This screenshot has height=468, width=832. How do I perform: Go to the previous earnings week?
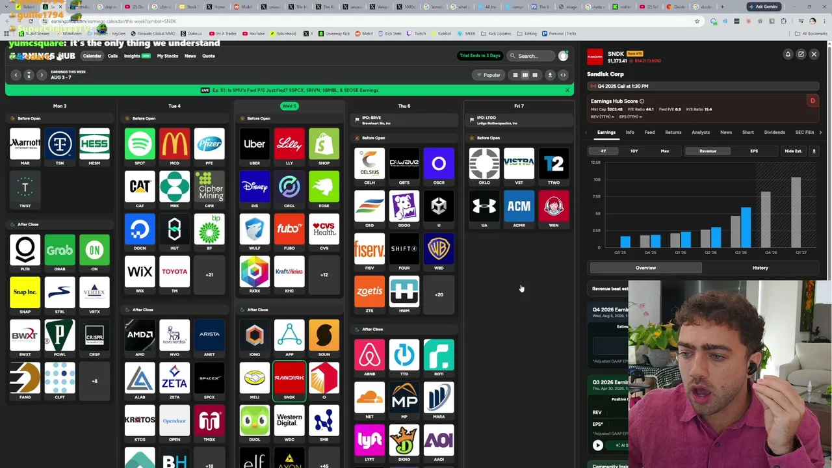pyautogui.click(x=16, y=75)
